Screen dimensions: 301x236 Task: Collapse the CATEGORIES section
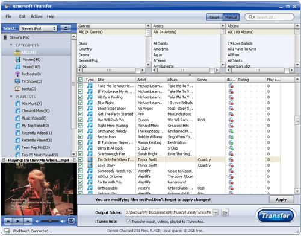[11, 45]
